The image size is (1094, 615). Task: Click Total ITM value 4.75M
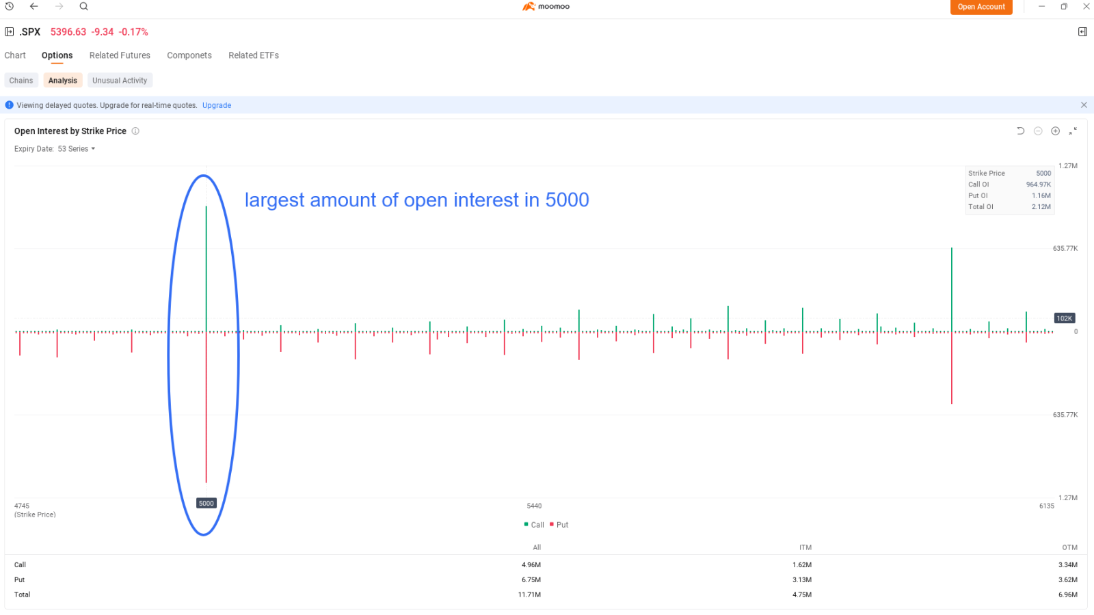coord(802,595)
